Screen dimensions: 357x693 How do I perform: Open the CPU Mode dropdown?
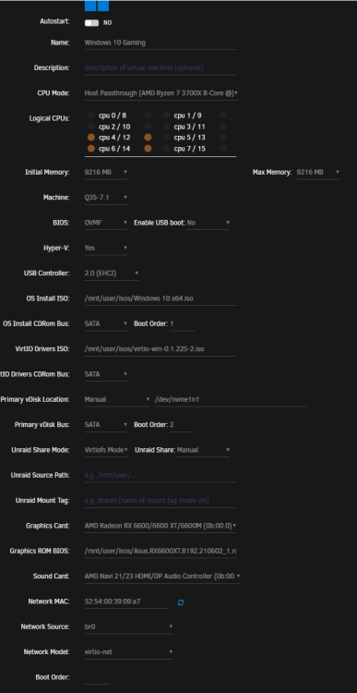[161, 93]
